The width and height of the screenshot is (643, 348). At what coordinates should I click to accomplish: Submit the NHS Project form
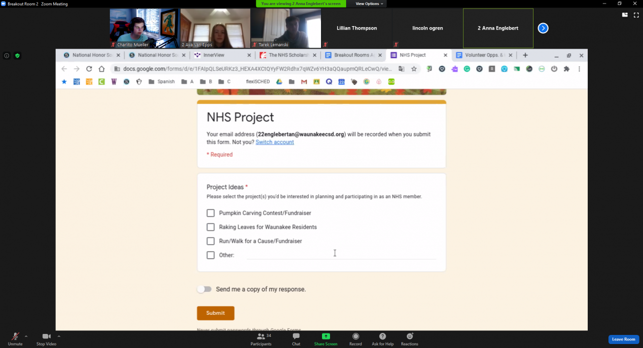216,313
